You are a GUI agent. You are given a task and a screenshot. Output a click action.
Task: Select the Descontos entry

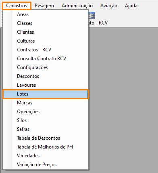46,76
